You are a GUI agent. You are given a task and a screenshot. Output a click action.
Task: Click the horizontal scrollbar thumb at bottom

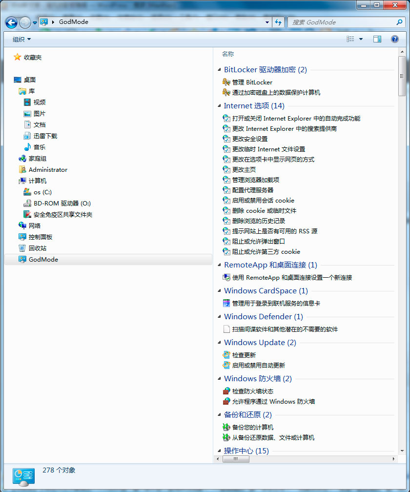click(235, 459)
